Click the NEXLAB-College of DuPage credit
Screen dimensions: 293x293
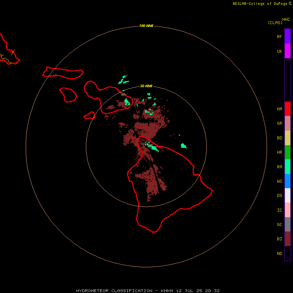click(x=260, y=4)
